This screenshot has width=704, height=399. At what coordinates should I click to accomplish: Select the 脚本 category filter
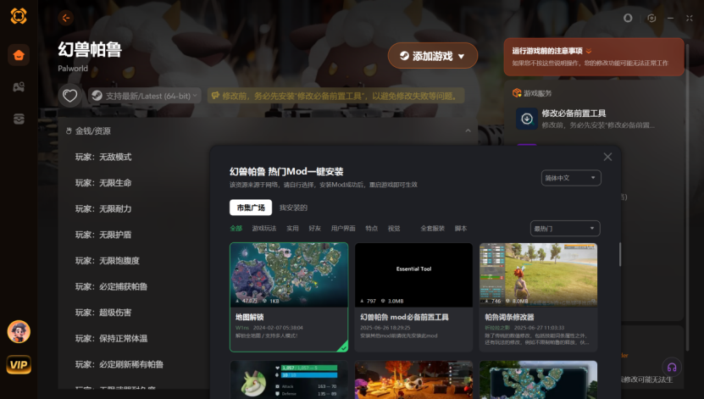(461, 229)
